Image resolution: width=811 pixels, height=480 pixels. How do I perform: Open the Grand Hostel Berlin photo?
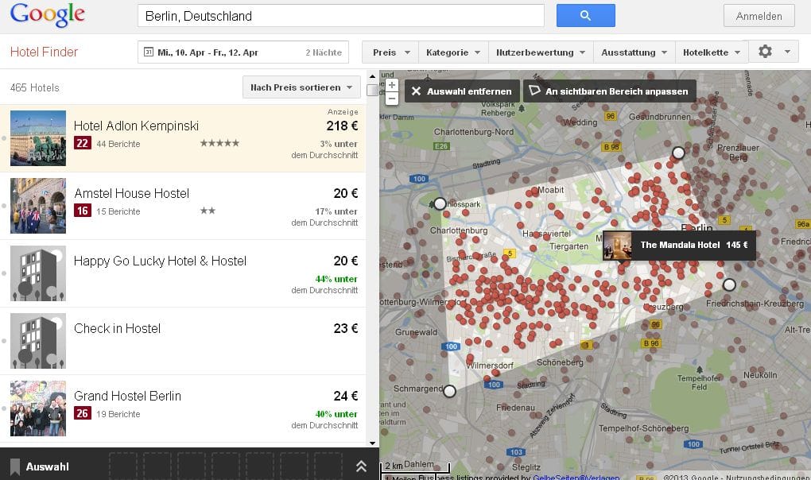[x=38, y=408]
